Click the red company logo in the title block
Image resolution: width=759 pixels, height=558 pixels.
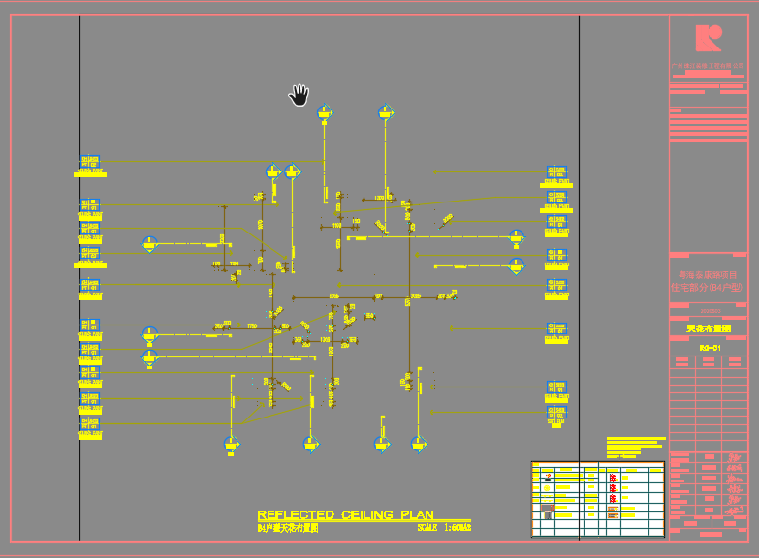709,38
